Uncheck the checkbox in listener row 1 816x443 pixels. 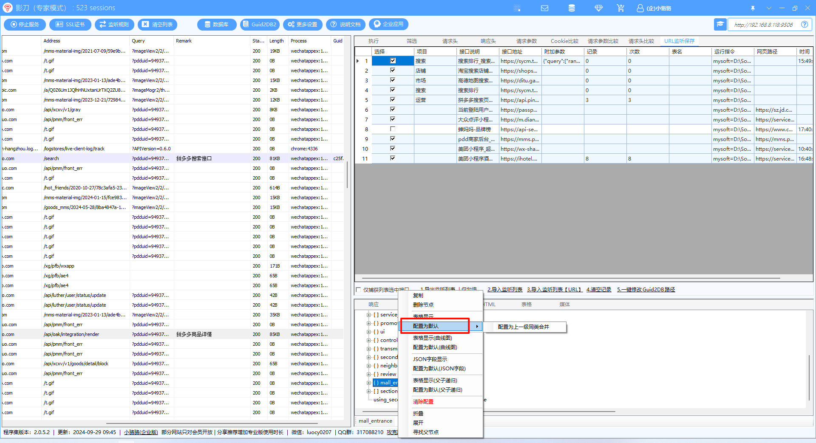point(393,61)
